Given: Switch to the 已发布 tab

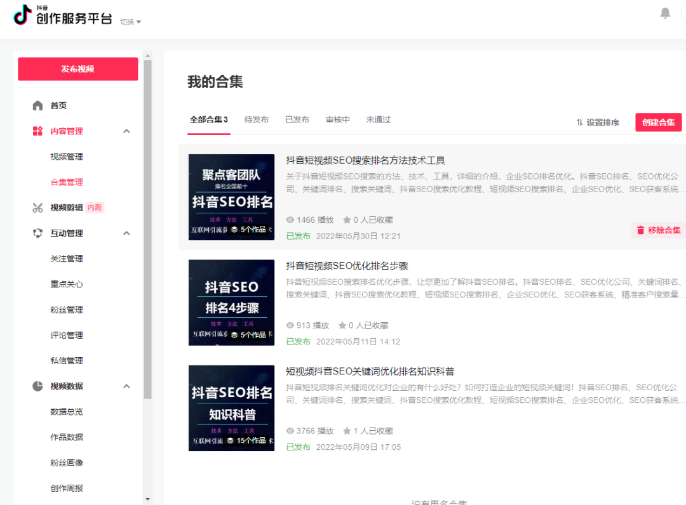Looking at the screenshot, I should click(297, 119).
